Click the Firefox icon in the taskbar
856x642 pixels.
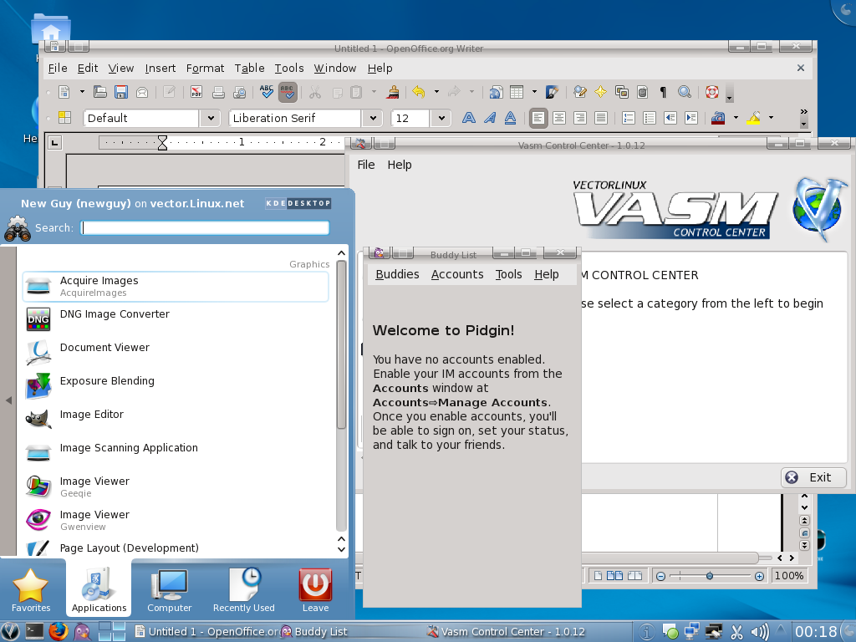(x=58, y=631)
